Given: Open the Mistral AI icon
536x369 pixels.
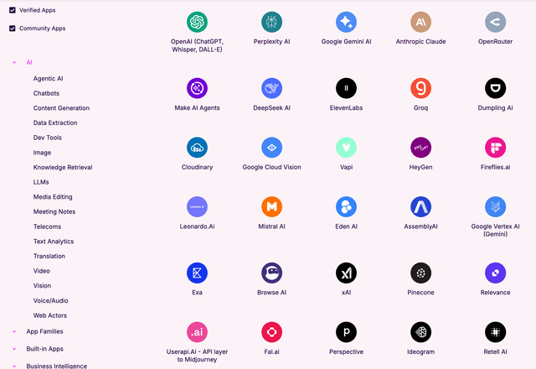Looking at the screenshot, I should coord(271,207).
